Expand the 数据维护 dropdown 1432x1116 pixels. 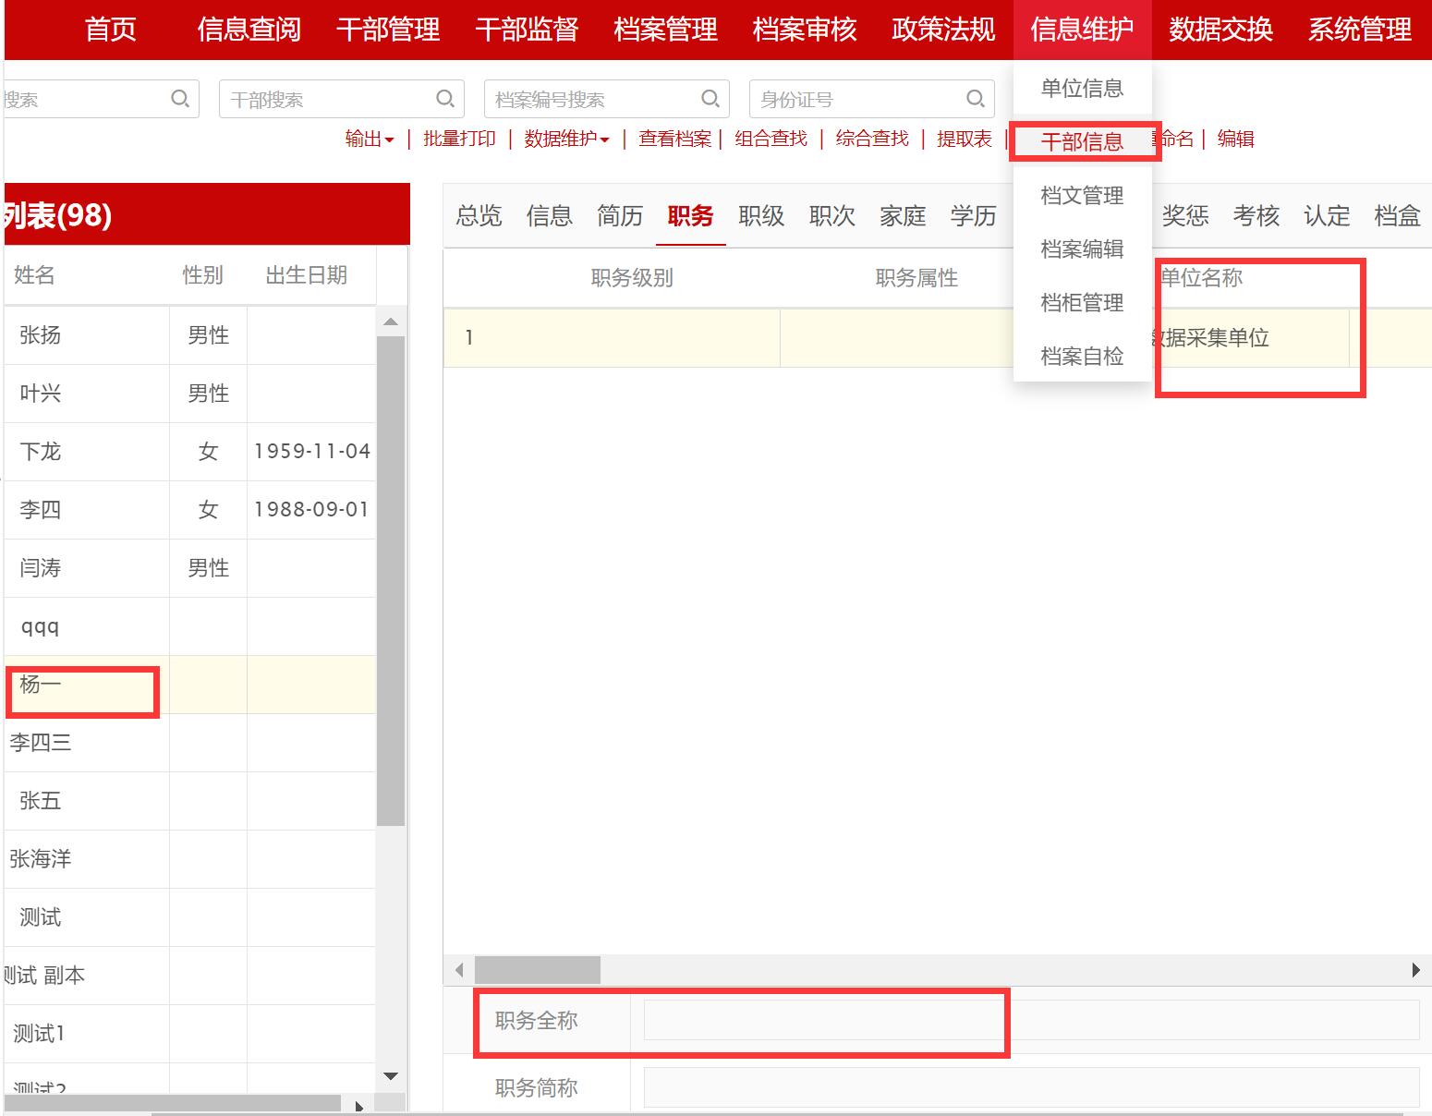(566, 139)
